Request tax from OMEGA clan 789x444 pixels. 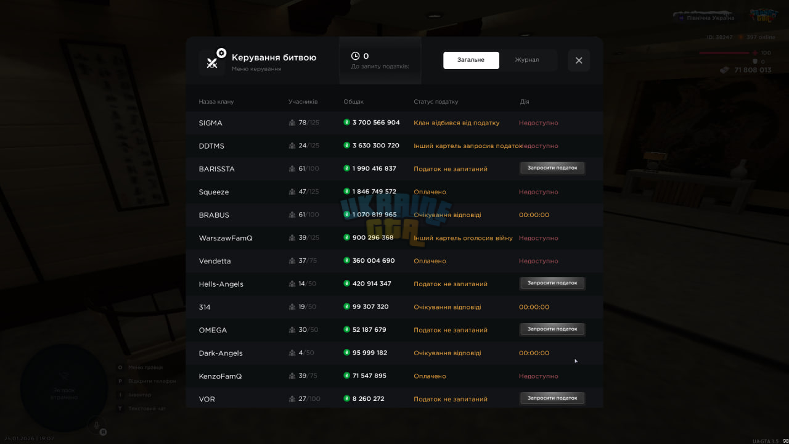552,329
